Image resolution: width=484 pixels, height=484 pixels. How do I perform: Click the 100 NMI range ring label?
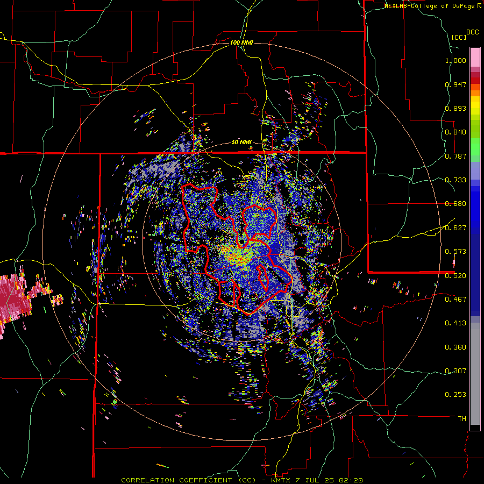coord(241,42)
